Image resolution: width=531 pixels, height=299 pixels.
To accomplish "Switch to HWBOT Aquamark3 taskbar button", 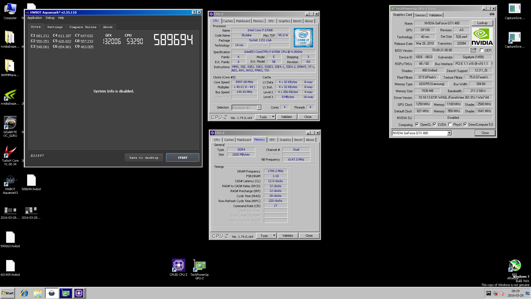I will click(52, 293).
